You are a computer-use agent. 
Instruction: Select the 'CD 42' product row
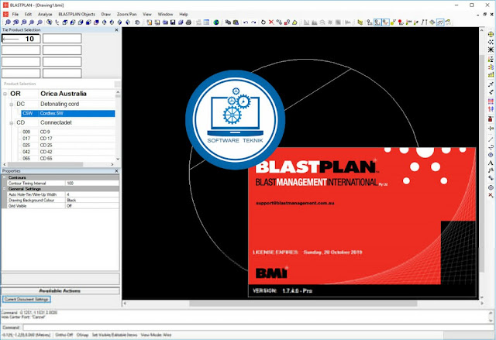[68, 152]
